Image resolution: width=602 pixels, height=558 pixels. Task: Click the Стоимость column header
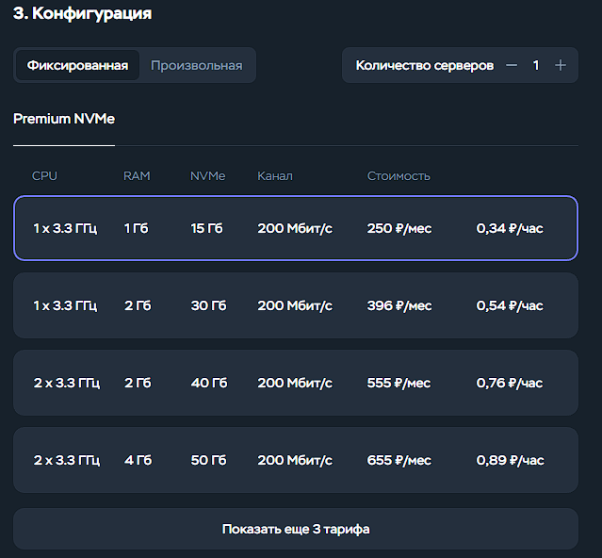click(x=399, y=176)
